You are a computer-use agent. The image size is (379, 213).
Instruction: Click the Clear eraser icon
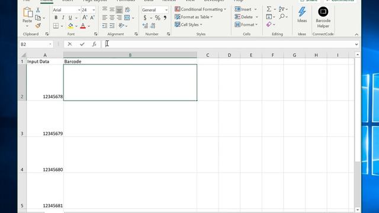[269, 24]
